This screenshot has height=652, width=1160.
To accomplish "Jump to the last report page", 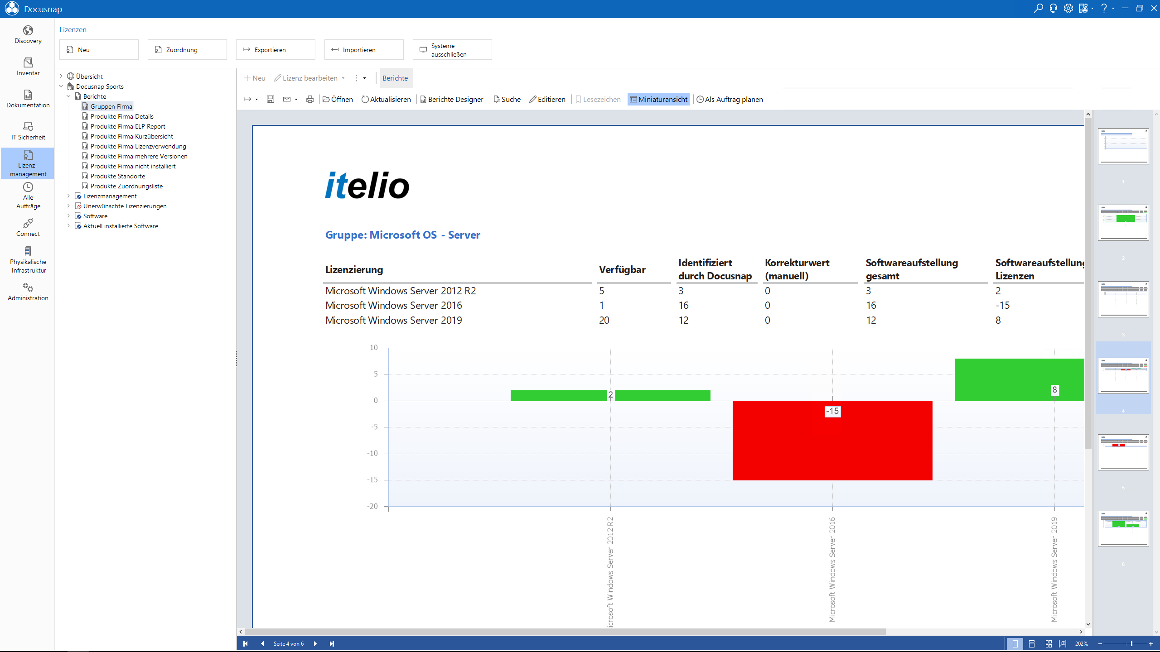I will (x=332, y=643).
